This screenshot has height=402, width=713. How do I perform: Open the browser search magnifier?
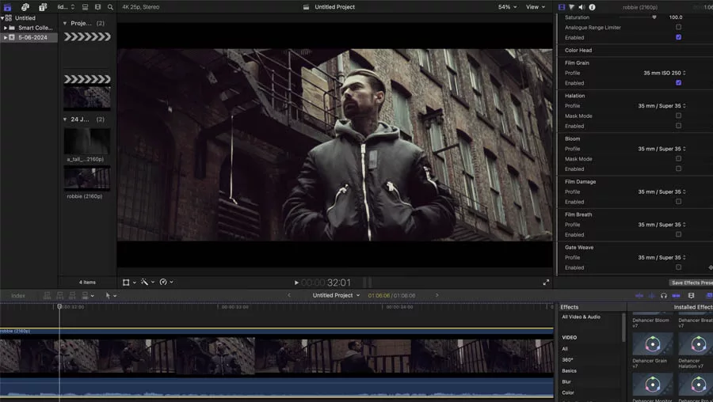(110, 7)
